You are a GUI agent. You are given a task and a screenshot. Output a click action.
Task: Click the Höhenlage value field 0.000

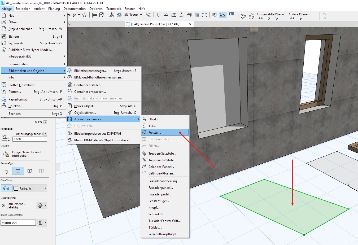click(x=30, y=139)
